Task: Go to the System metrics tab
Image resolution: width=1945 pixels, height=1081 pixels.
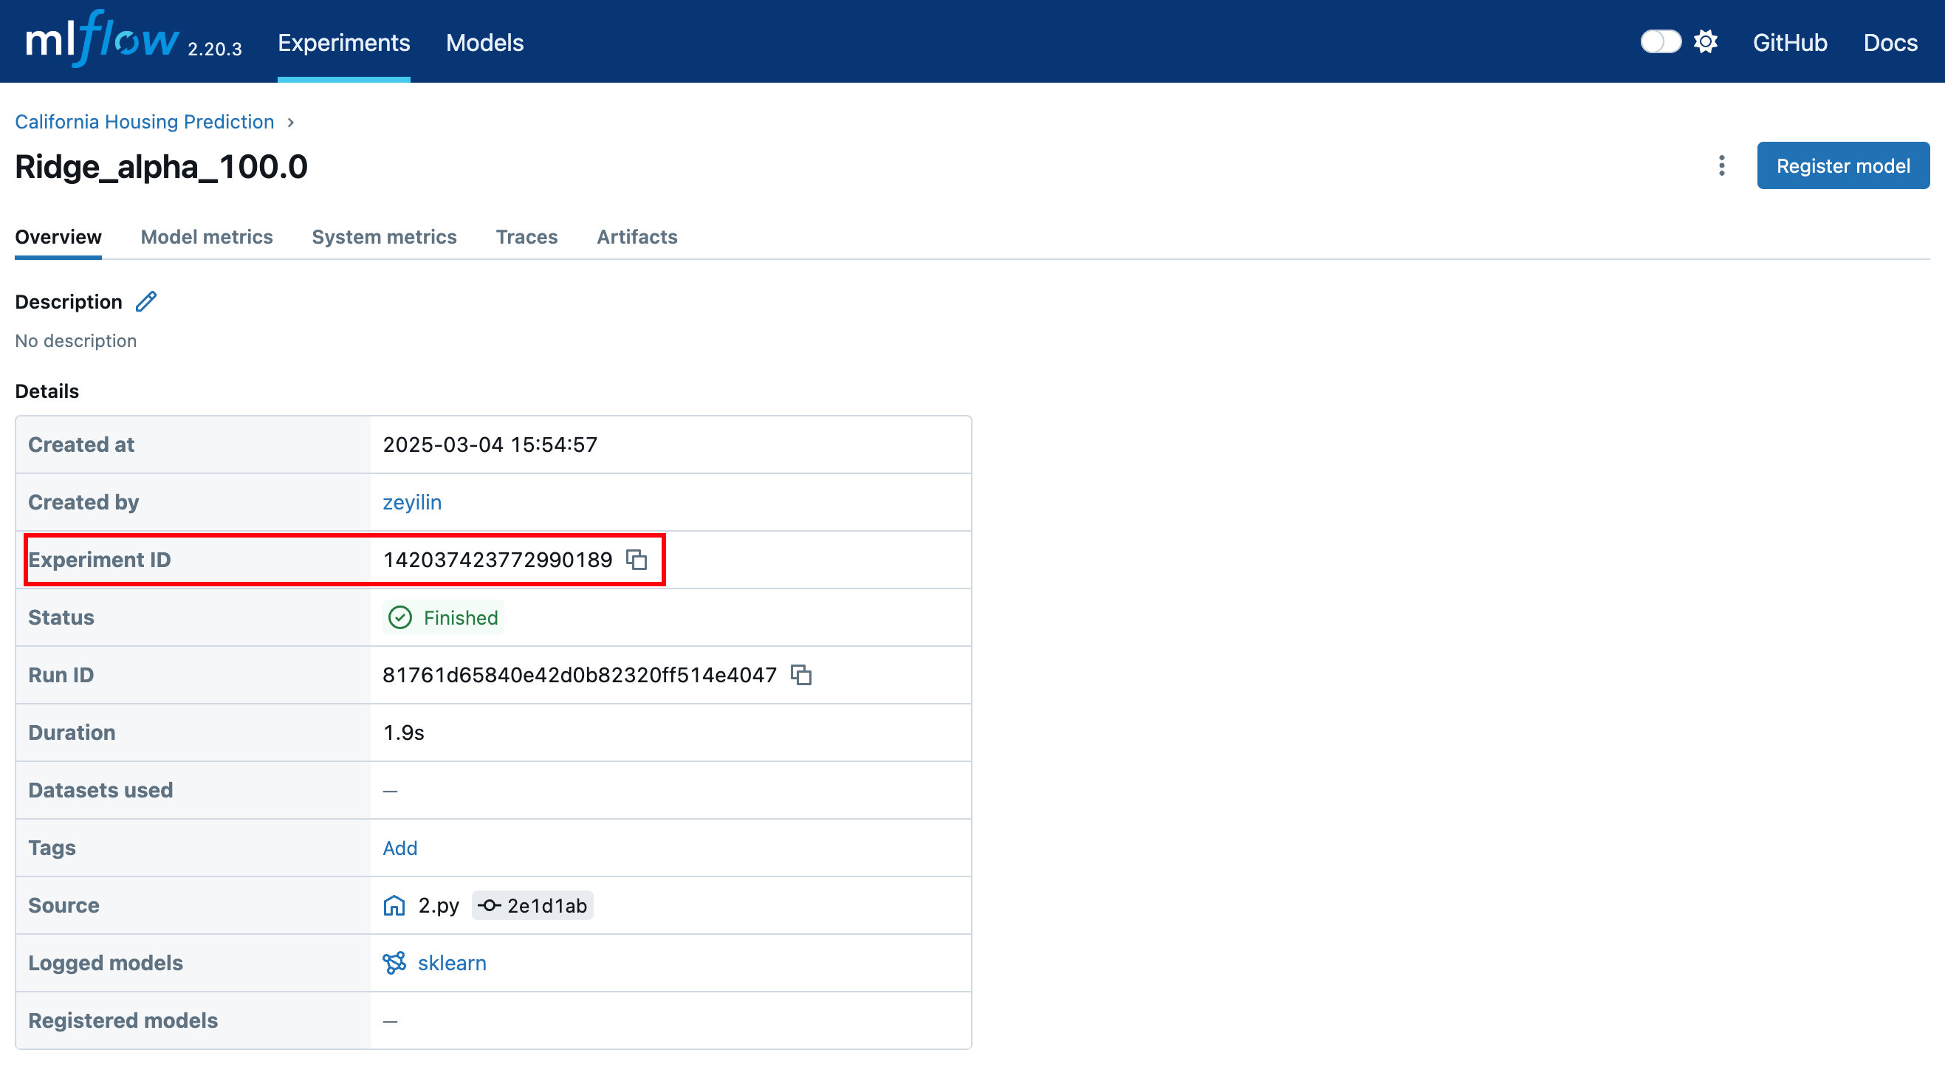Action: [x=383, y=237]
